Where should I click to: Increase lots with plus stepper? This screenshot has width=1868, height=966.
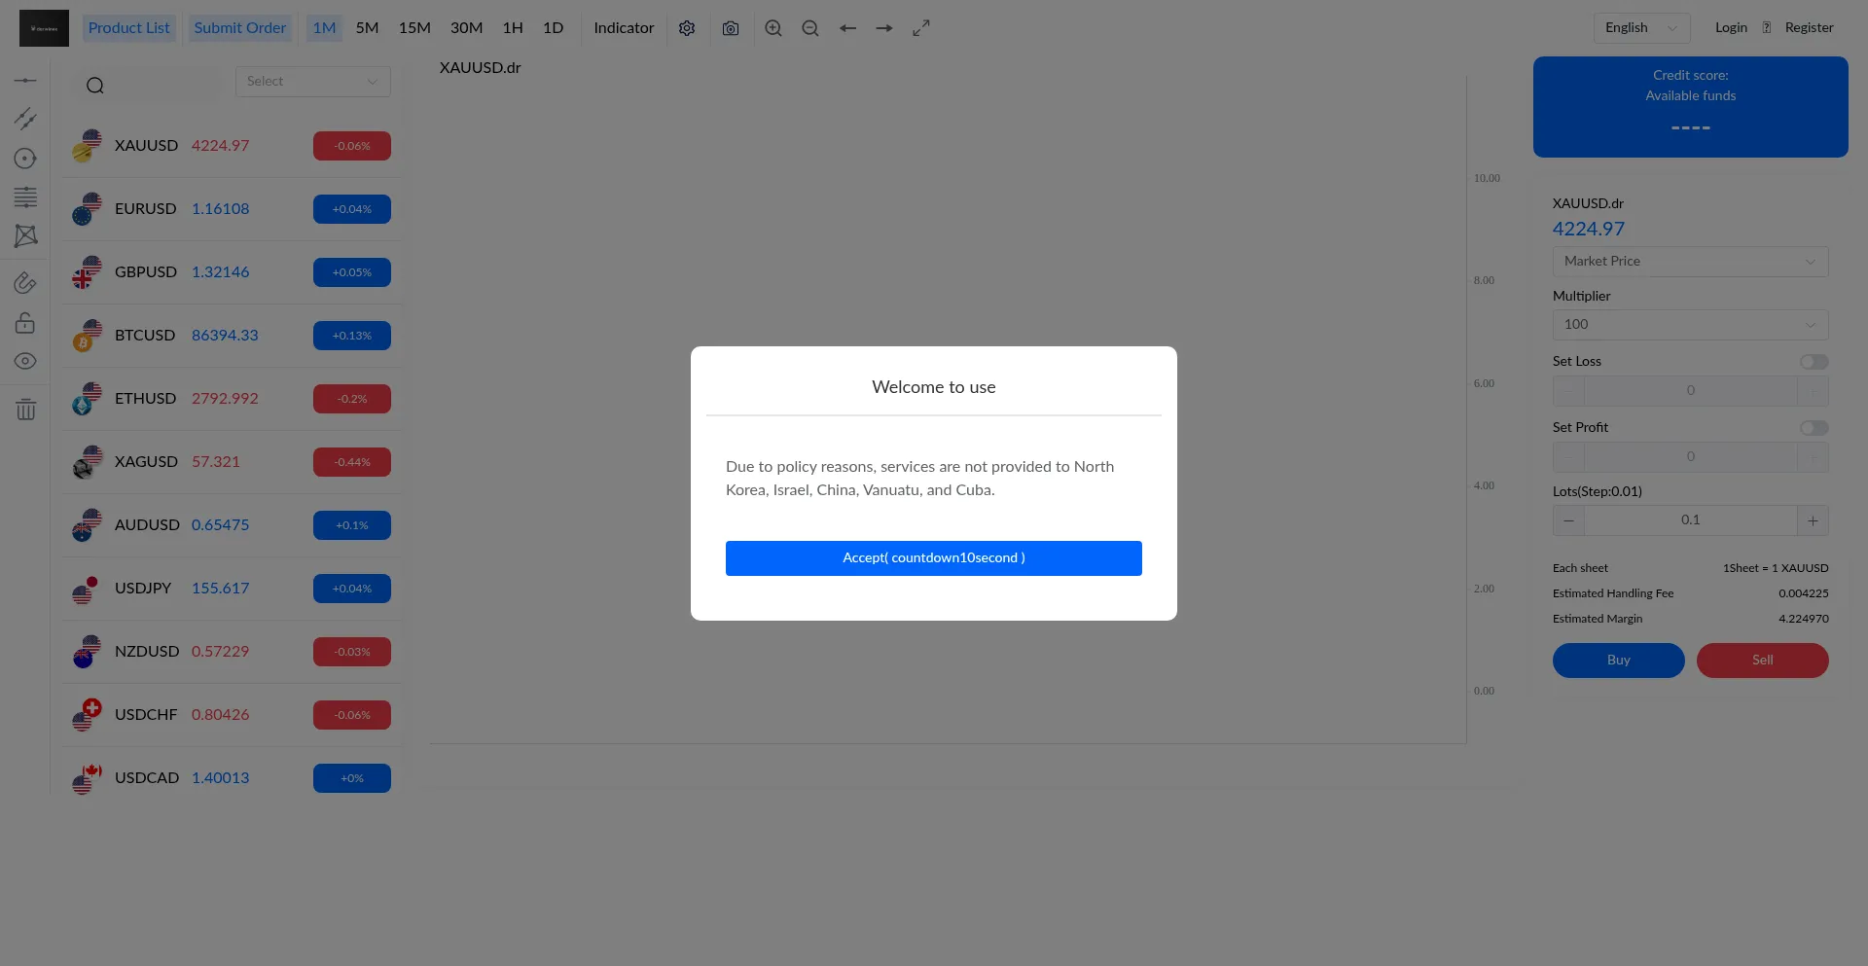1813,520
